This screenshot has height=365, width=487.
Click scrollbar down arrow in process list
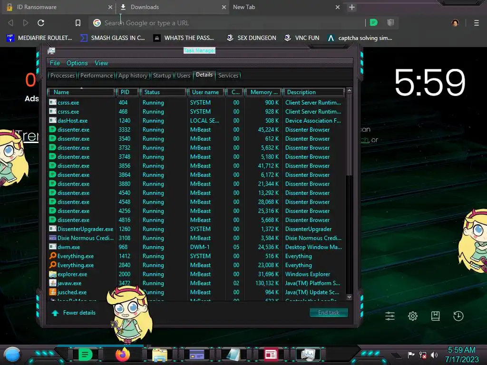click(349, 298)
